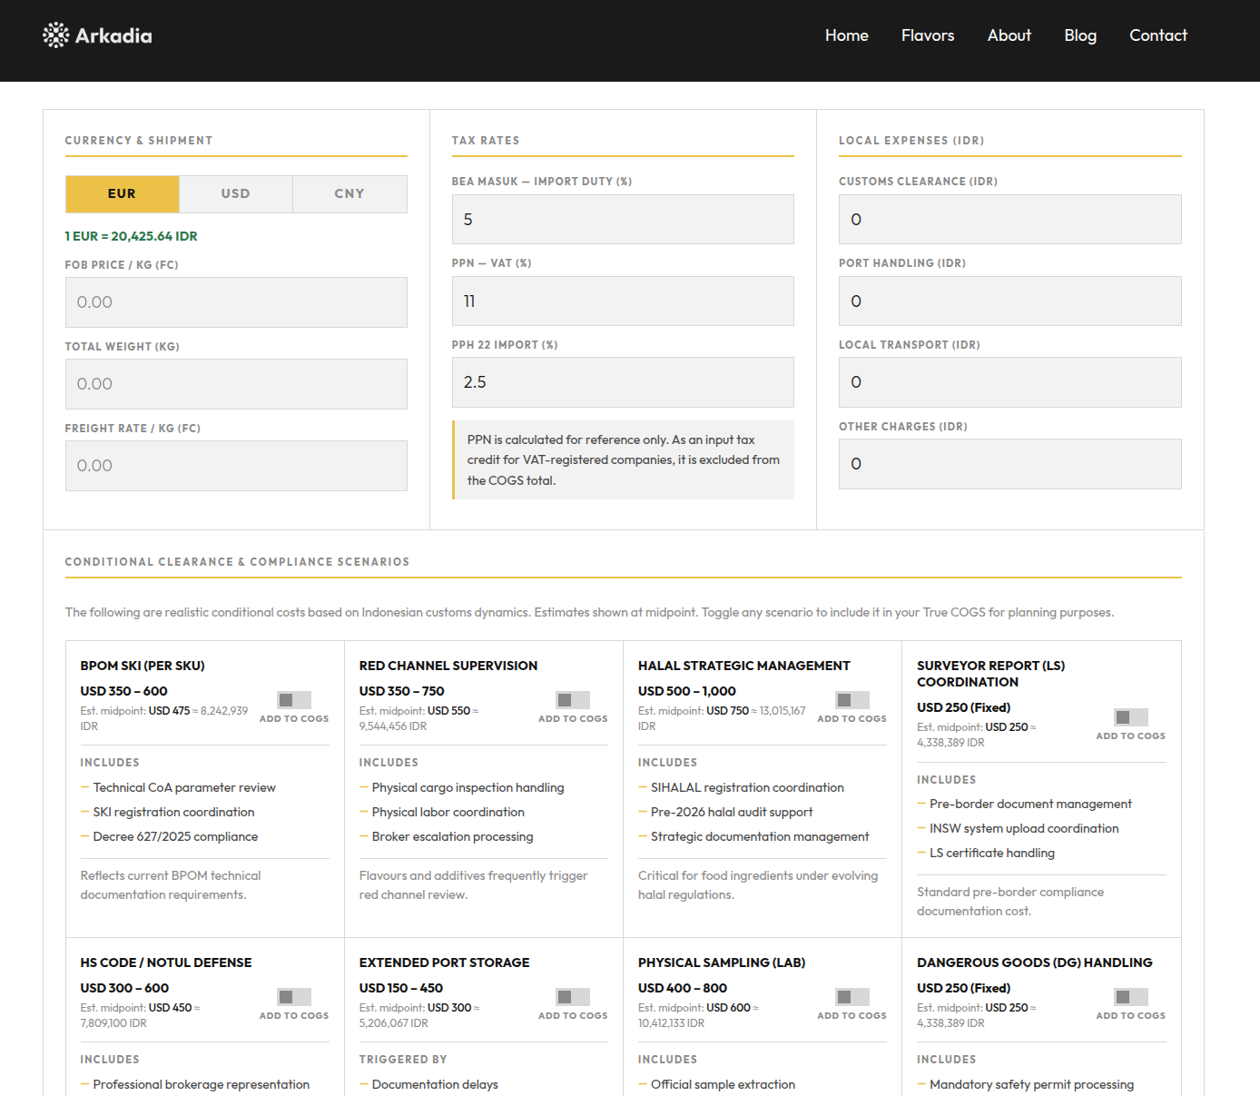
Task: Click 'SIHALAL registration coordination' item
Action: (747, 787)
